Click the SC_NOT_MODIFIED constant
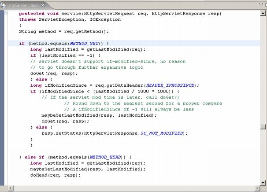 click(162, 133)
